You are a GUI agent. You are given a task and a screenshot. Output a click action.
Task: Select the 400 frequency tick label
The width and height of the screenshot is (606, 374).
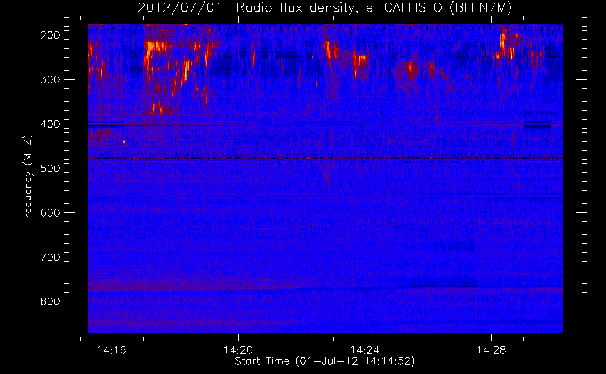click(50, 124)
